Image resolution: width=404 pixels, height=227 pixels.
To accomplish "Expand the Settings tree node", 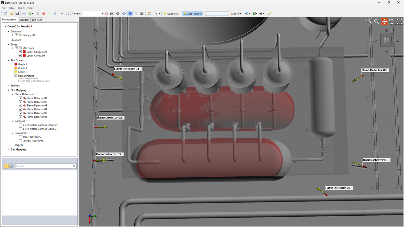I will (x=9, y=86).
